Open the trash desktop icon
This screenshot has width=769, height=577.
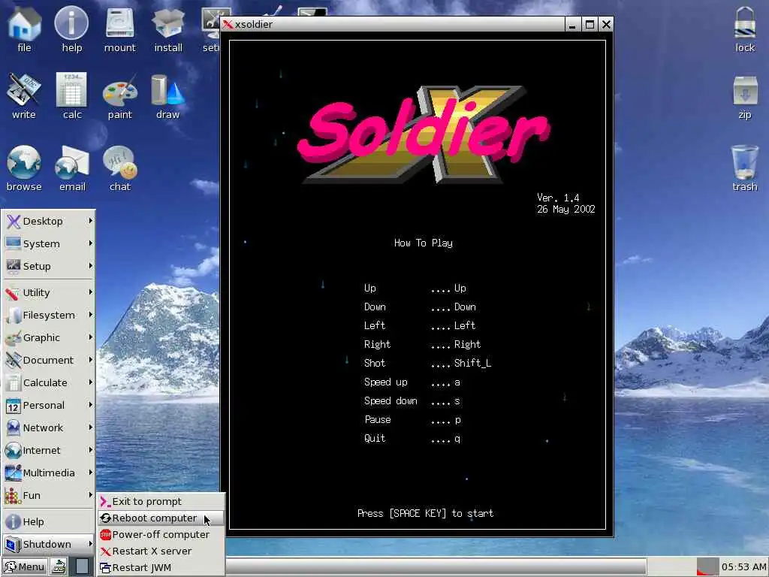tap(745, 168)
